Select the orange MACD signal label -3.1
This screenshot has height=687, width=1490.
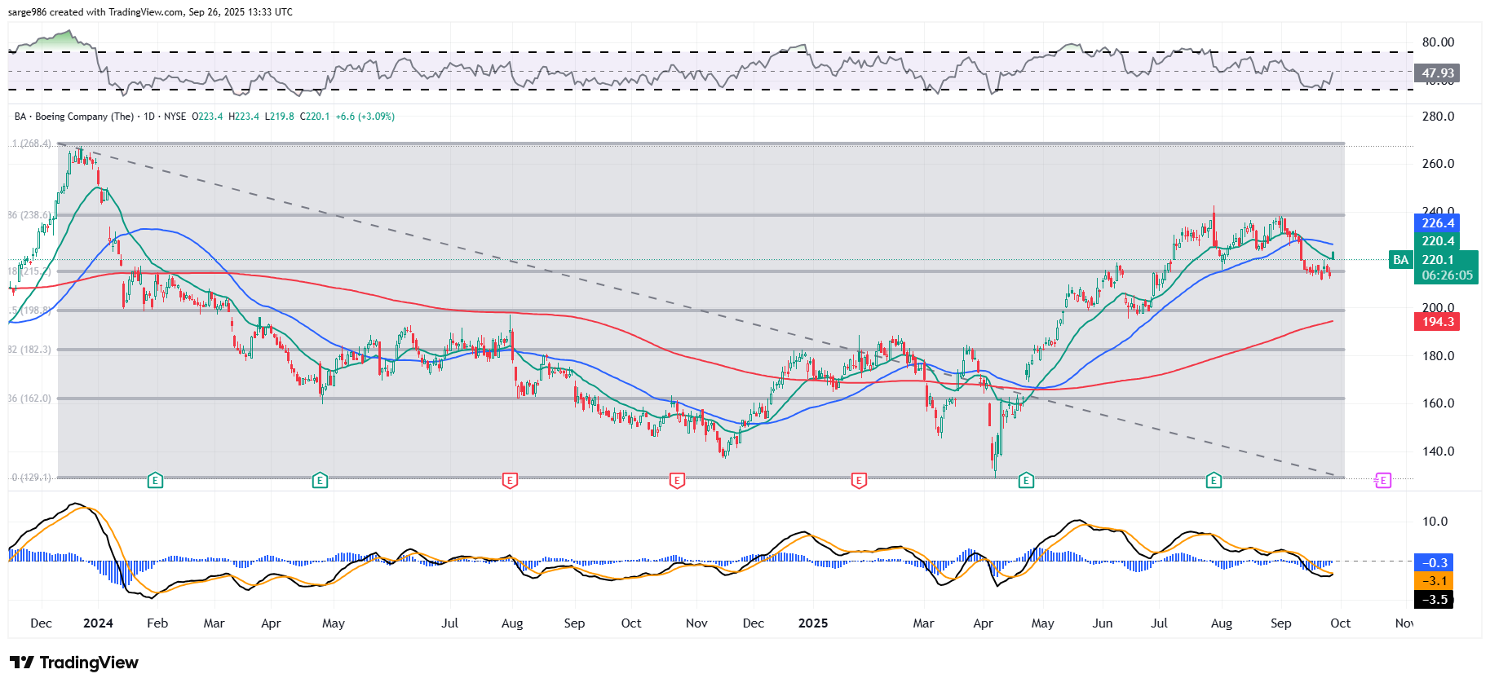coord(1435,581)
